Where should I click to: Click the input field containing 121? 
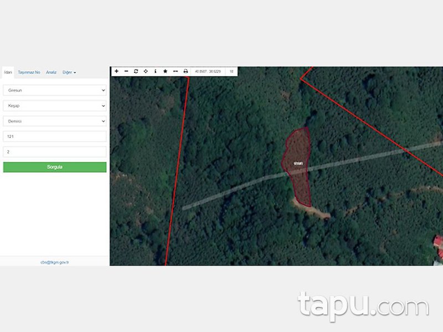(x=55, y=137)
